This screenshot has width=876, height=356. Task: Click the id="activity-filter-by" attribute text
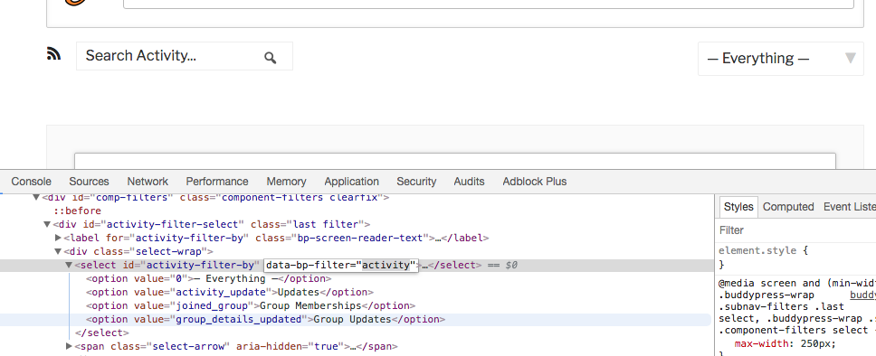tap(192, 265)
